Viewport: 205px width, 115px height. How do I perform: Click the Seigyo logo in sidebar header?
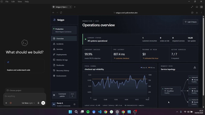54,20
